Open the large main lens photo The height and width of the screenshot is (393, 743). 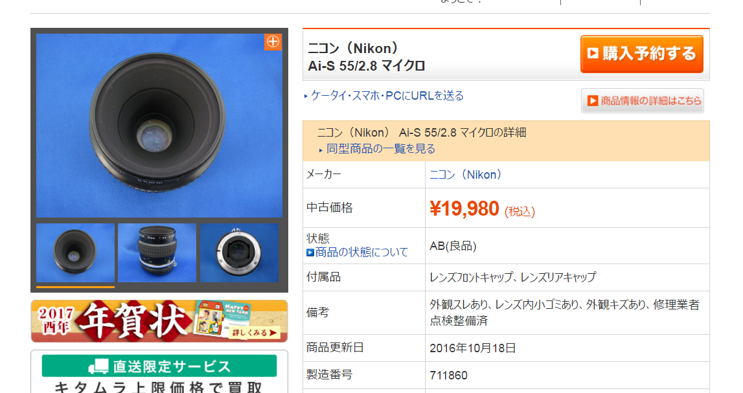159,125
